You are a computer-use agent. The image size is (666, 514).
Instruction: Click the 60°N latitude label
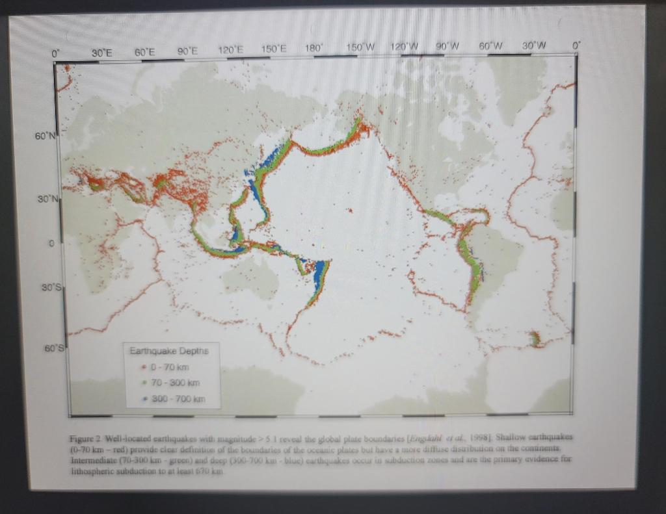(x=45, y=136)
